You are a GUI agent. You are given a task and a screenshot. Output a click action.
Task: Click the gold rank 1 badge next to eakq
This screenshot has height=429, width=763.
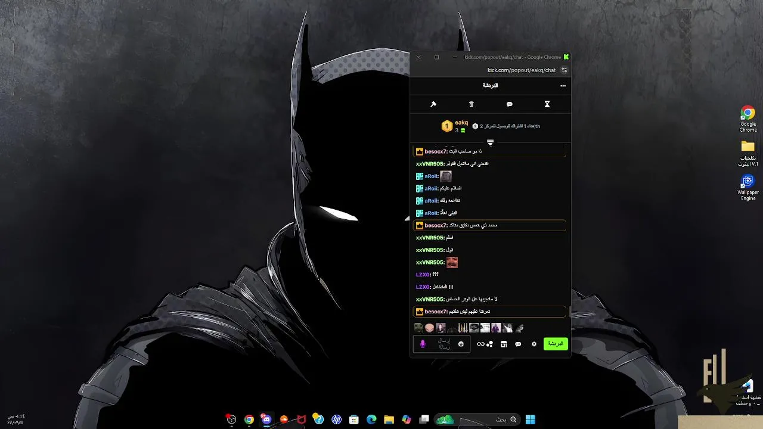click(x=446, y=126)
